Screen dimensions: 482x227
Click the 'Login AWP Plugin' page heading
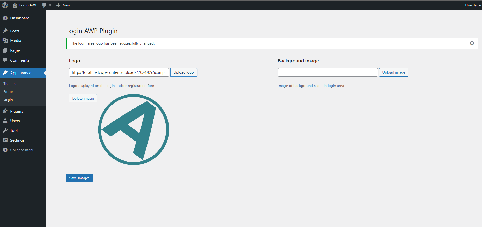92,31
